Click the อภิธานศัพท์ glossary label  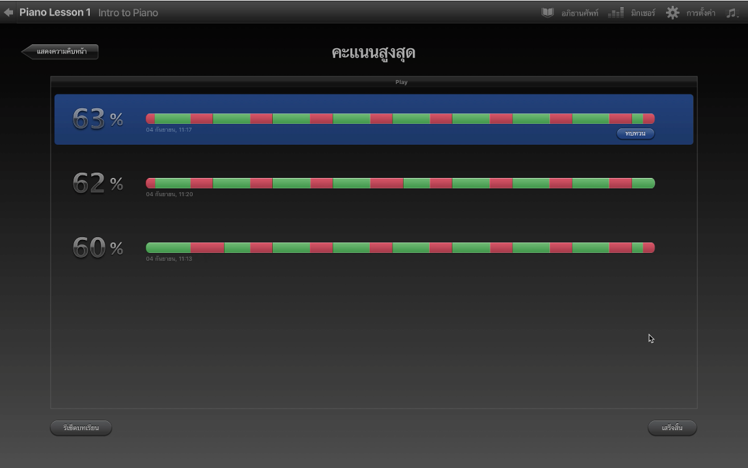click(x=579, y=13)
